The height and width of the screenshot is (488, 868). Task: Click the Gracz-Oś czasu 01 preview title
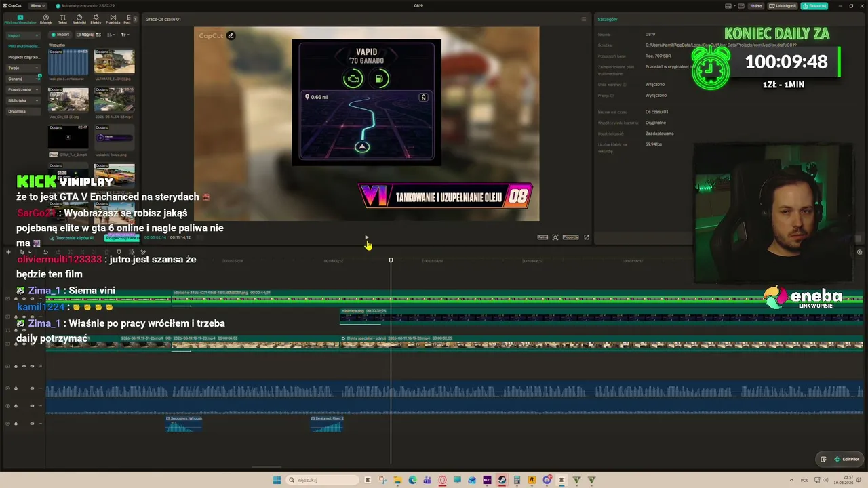pos(163,19)
